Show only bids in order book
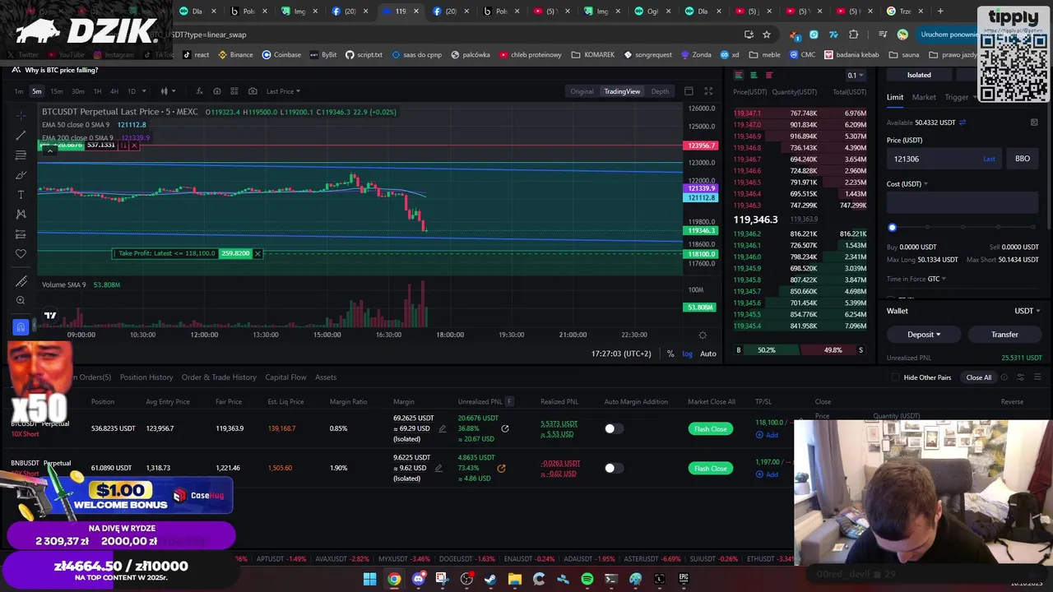Viewport: 1053px width, 592px height. [x=754, y=75]
